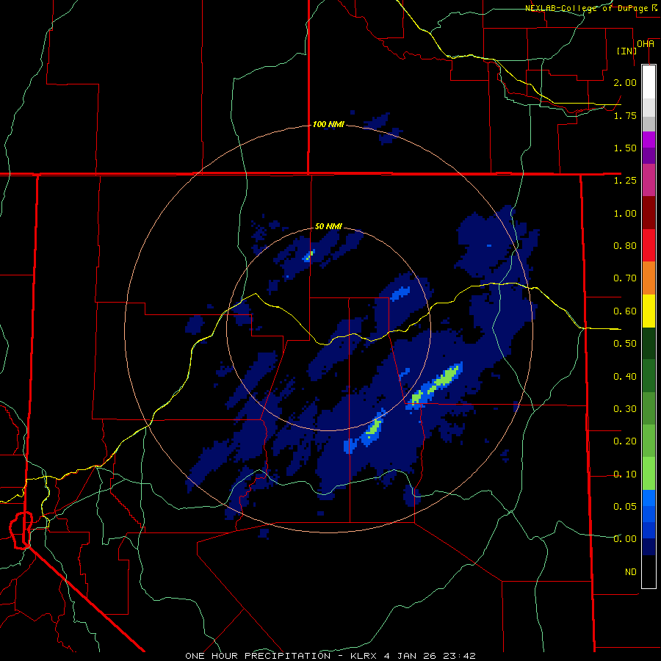661x661 pixels.
Task: Click the 0.60 legend value
Action: 625,311
